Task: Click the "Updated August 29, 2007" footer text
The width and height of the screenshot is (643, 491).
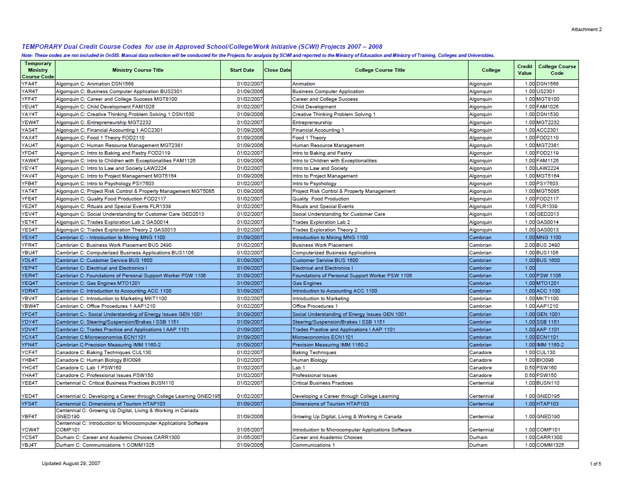Action: coord(71,464)
